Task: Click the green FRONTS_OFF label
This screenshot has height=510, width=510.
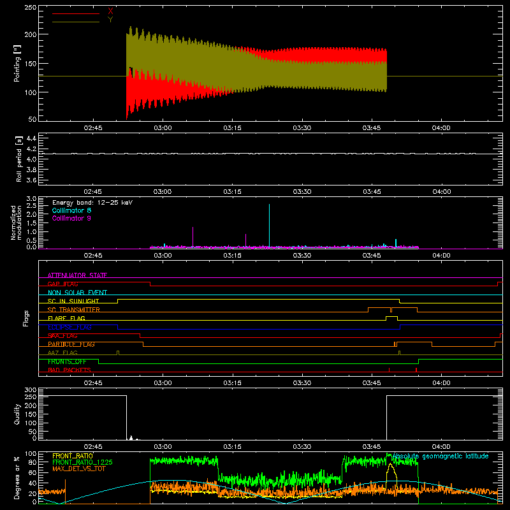Action: pos(67,361)
